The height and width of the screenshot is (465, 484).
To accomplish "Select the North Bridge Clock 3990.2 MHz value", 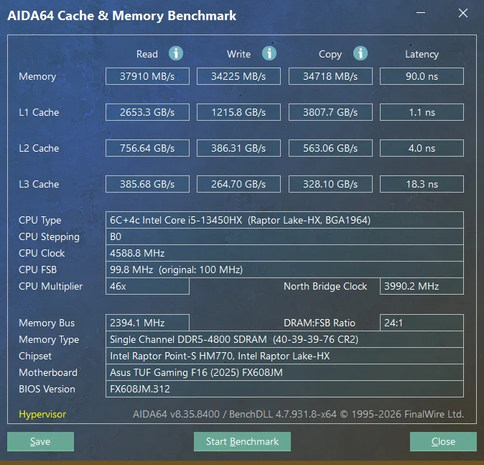I will click(x=422, y=286).
